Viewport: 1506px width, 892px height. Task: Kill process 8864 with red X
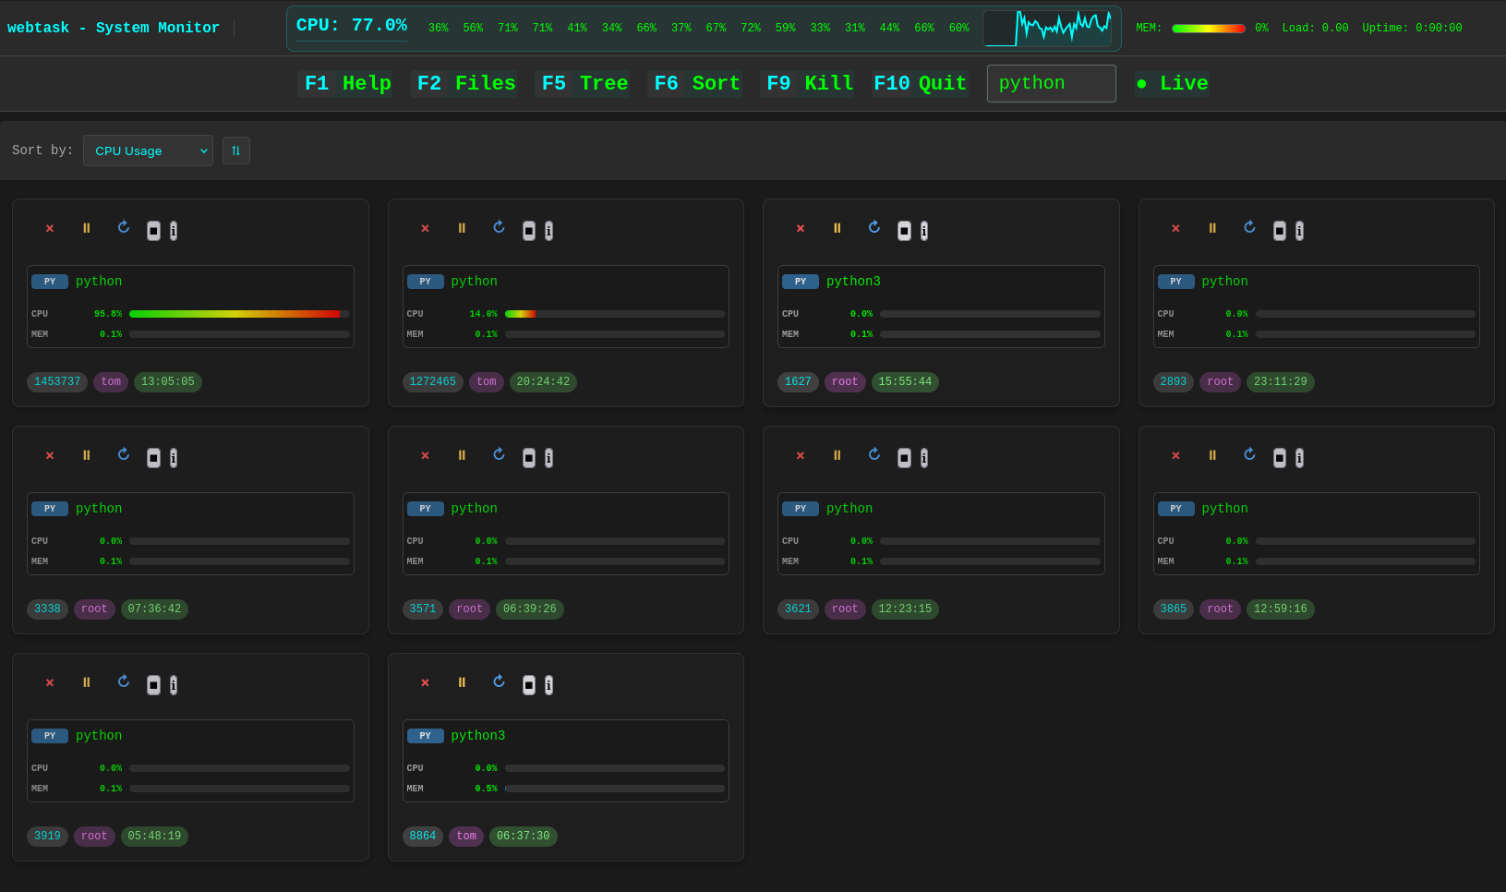coord(425,683)
